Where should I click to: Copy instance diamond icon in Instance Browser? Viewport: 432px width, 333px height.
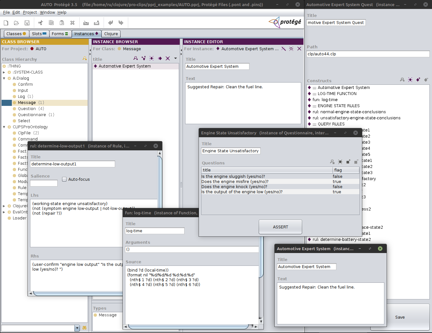tap(160, 58)
